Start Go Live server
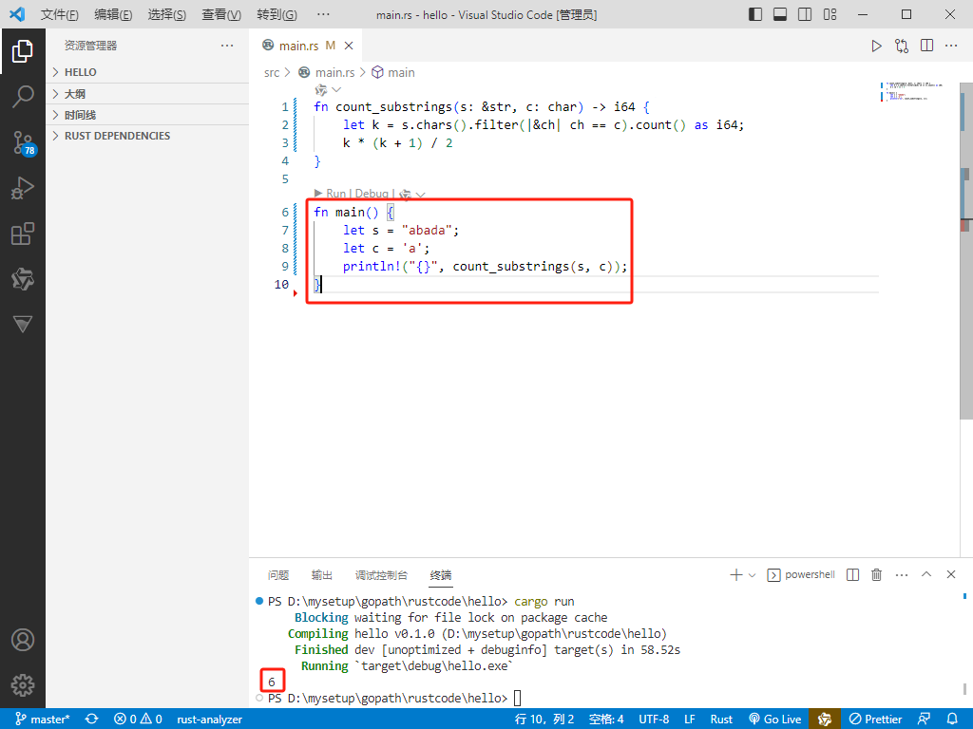 775,720
